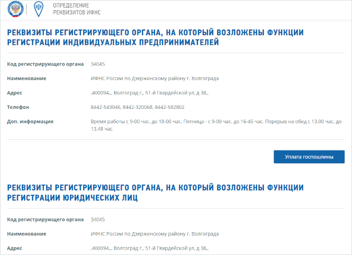
Task: Select the legal entities section heading
Action: pyautogui.click(x=155, y=193)
